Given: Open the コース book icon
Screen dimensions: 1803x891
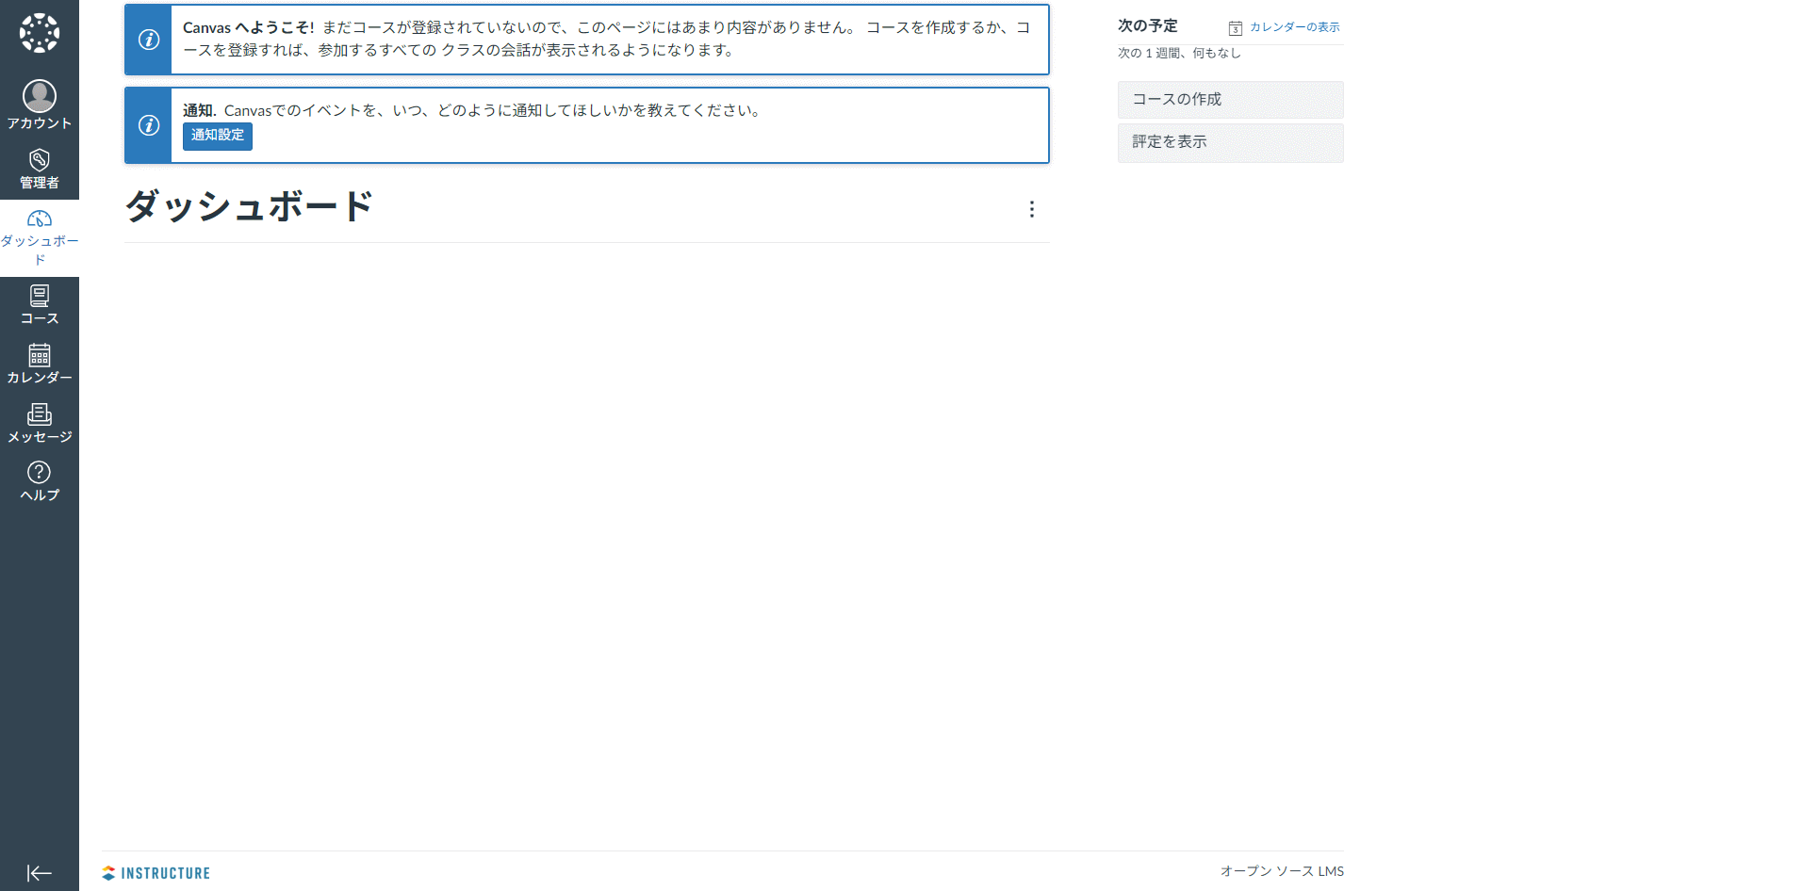Looking at the screenshot, I should click(40, 297).
